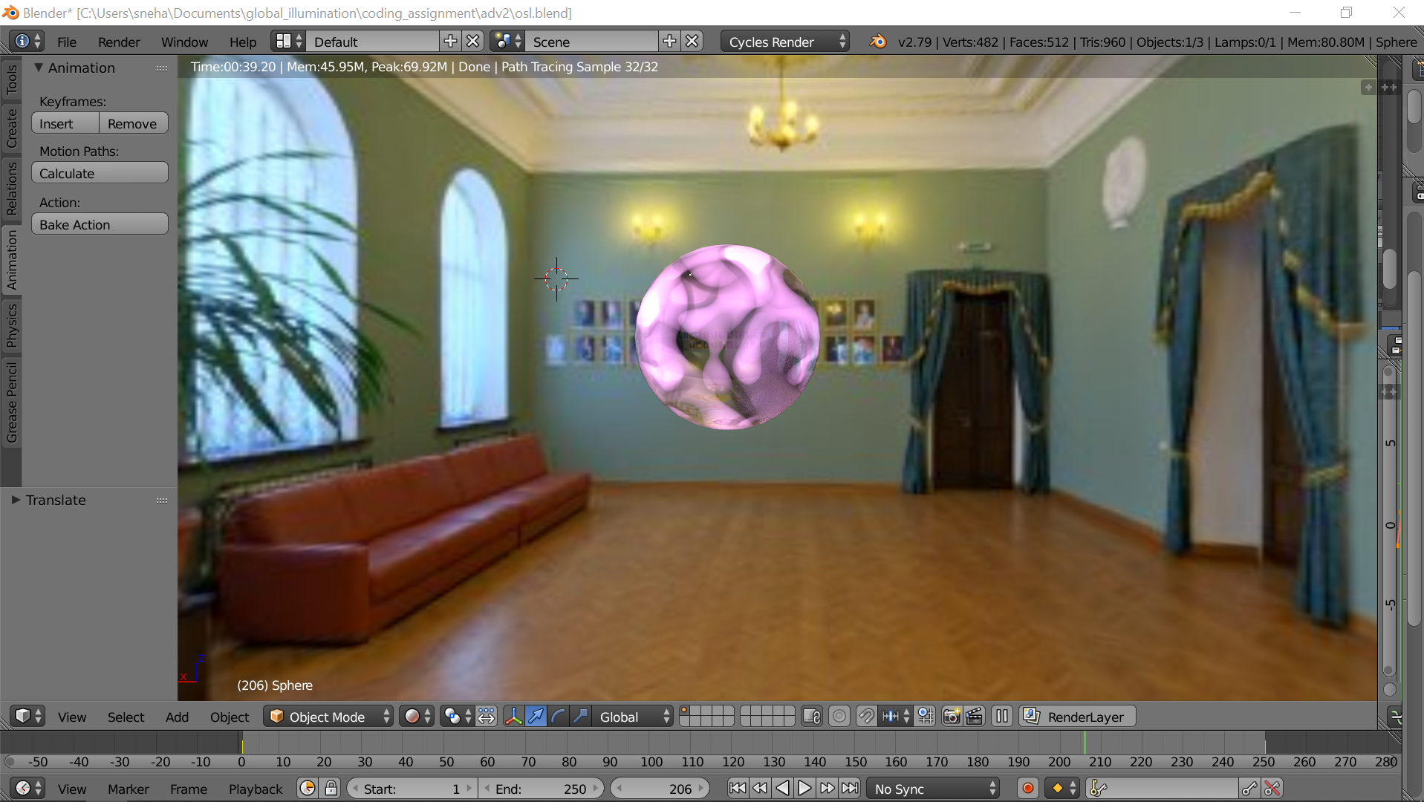Click the Bake Action button
The image size is (1424, 802).
100,224
